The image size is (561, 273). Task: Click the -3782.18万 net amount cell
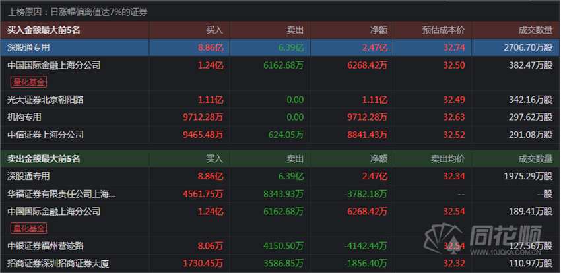pos(365,194)
